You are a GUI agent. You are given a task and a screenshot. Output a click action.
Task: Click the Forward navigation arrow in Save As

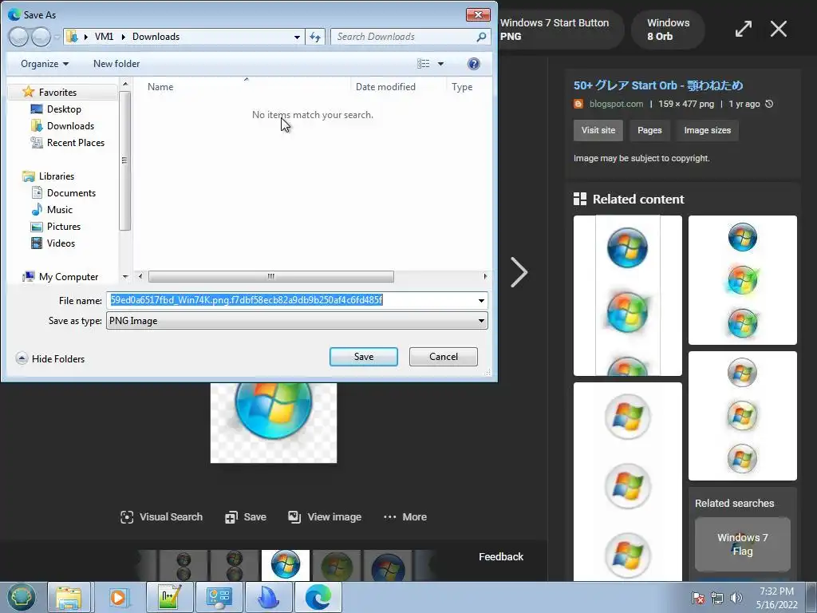[x=41, y=37]
